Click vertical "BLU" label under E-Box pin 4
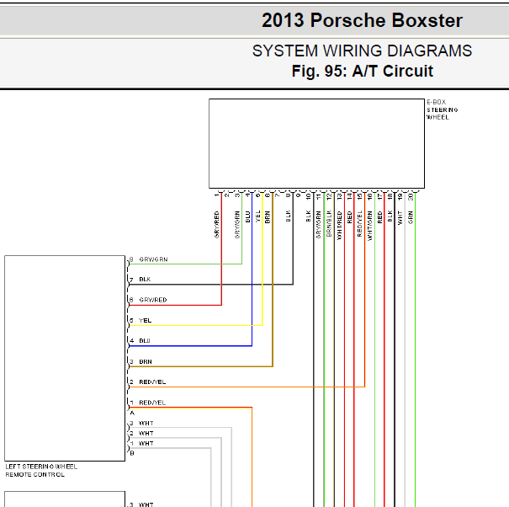509x507 pixels. click(247, 216)
